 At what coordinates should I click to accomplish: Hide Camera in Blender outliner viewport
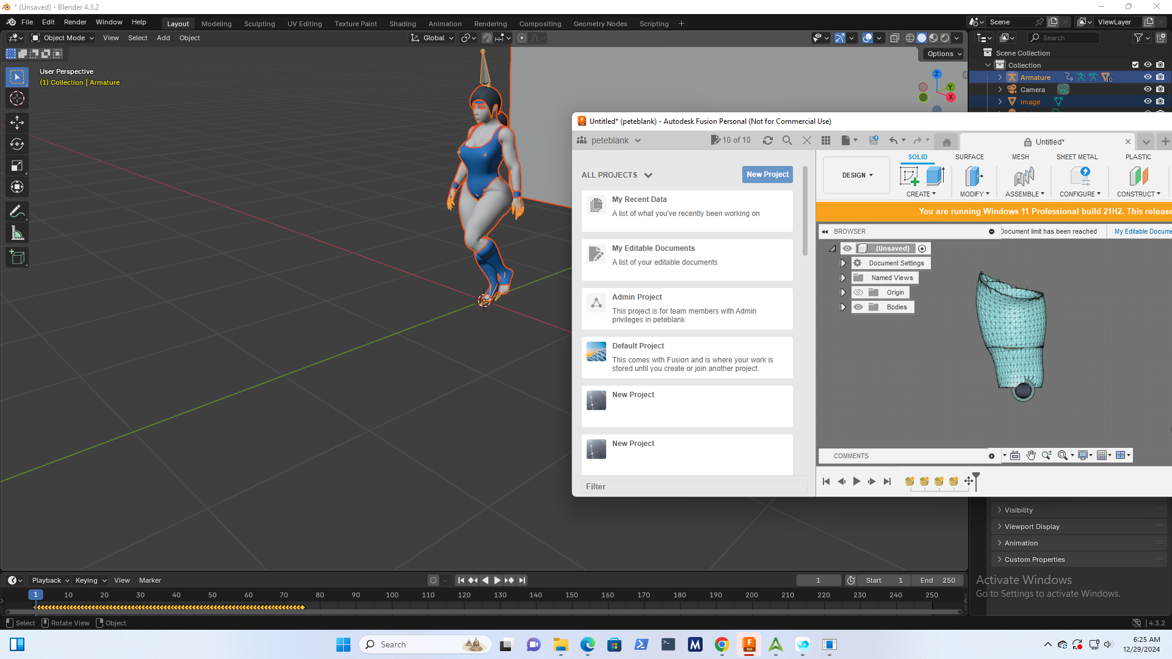(x=1148, y=89)
